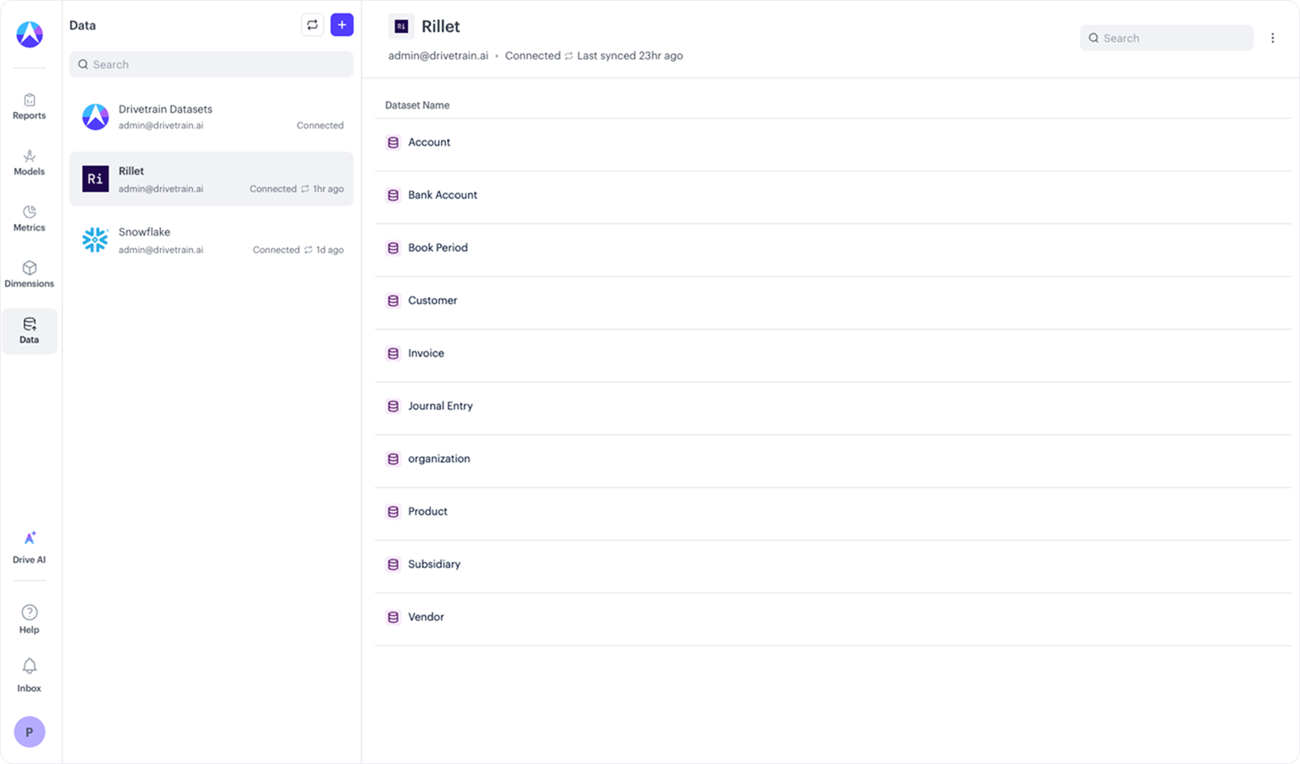1300x764 pixels.
Task: Select the Data sidebar item
Action: (x=30, y=331)
